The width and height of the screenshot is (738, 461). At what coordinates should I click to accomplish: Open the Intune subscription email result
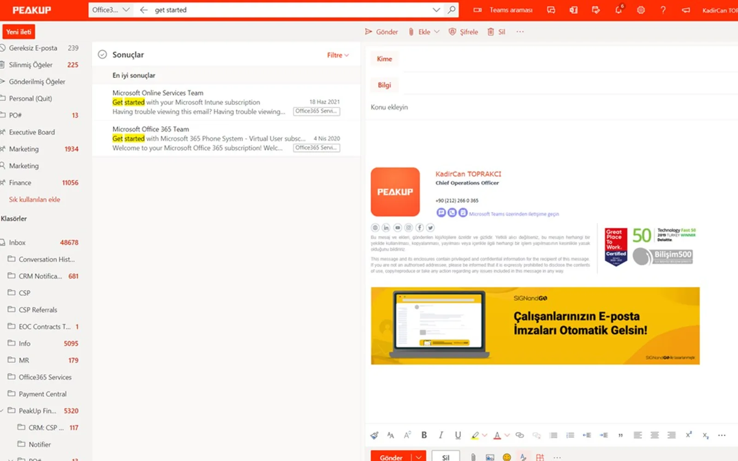click(x=226, y=102)
